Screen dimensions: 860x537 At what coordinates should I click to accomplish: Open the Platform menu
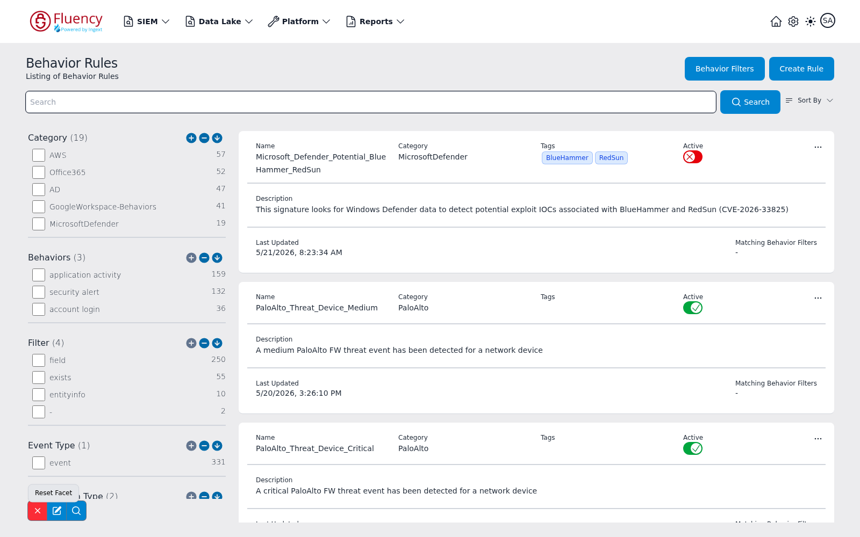(299, 21)
